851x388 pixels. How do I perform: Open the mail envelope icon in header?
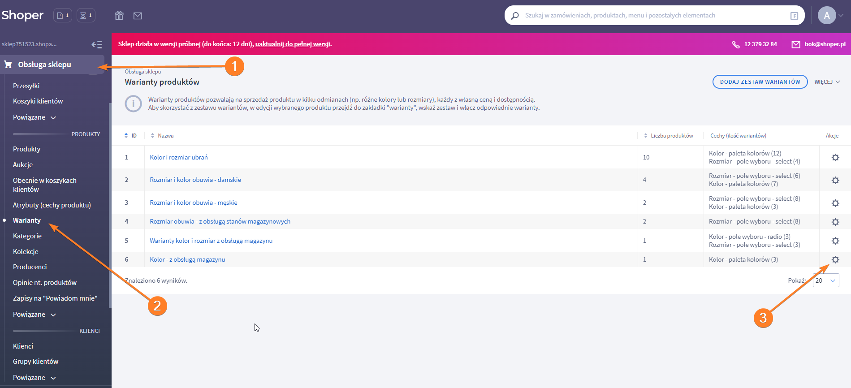click(x=138, y=16)
